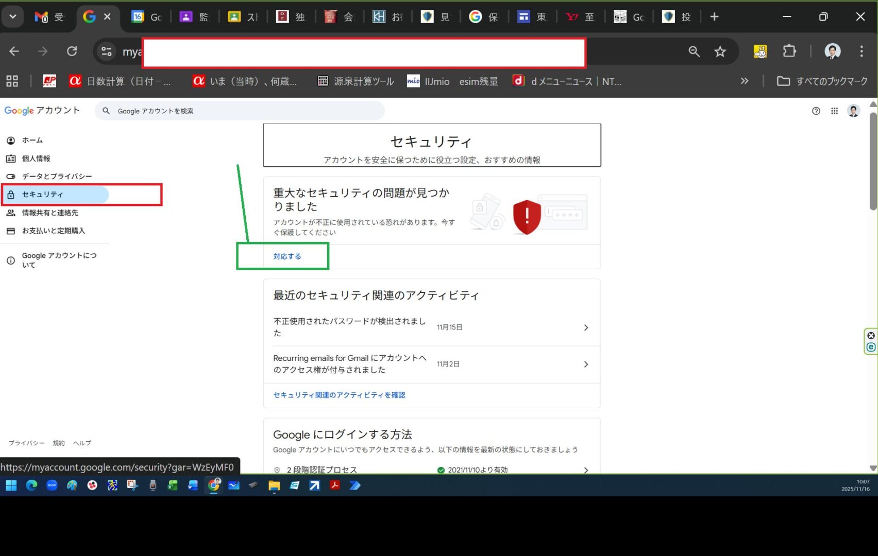Open File Explorer from the taskbar

274,485
